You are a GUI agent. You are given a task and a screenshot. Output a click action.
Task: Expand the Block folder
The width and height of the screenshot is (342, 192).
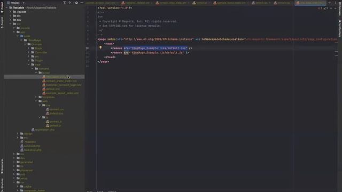coord(28,49)
